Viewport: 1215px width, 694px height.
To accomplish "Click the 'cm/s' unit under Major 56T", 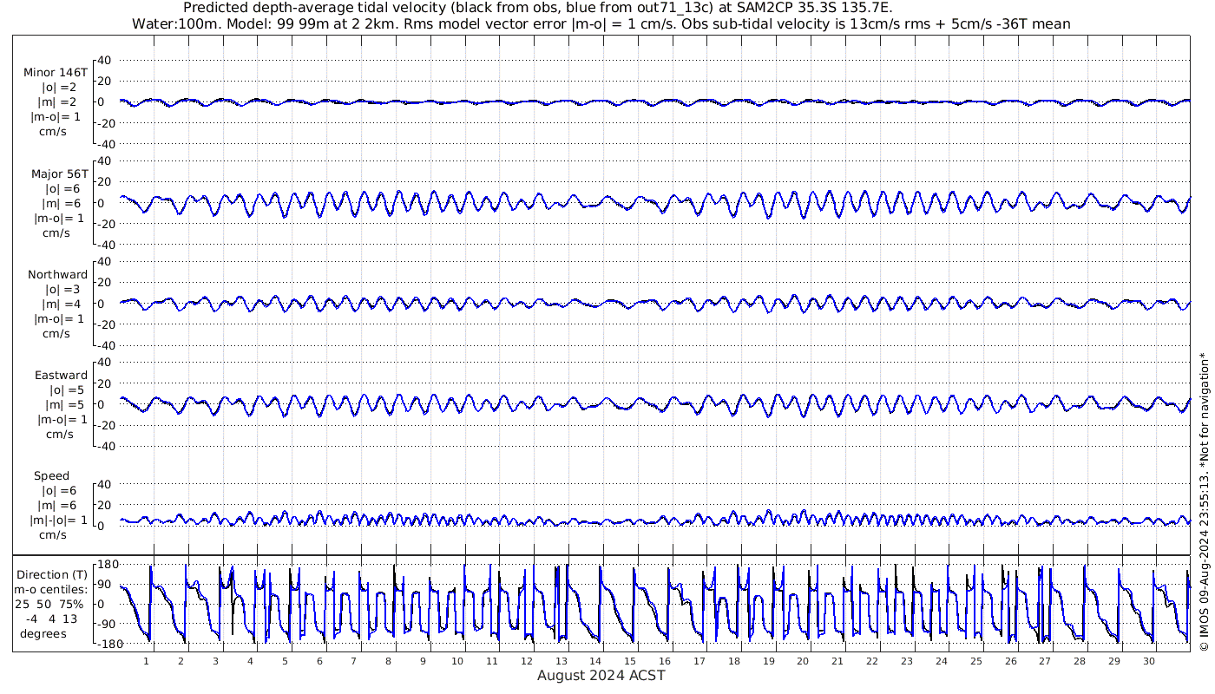I will [x=56, y=232].
